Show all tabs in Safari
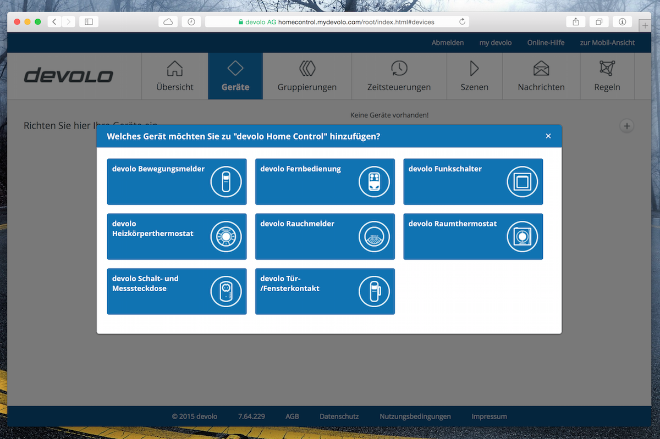The width and height of the screenshot is (660, 439). click(x=599, y=21)
